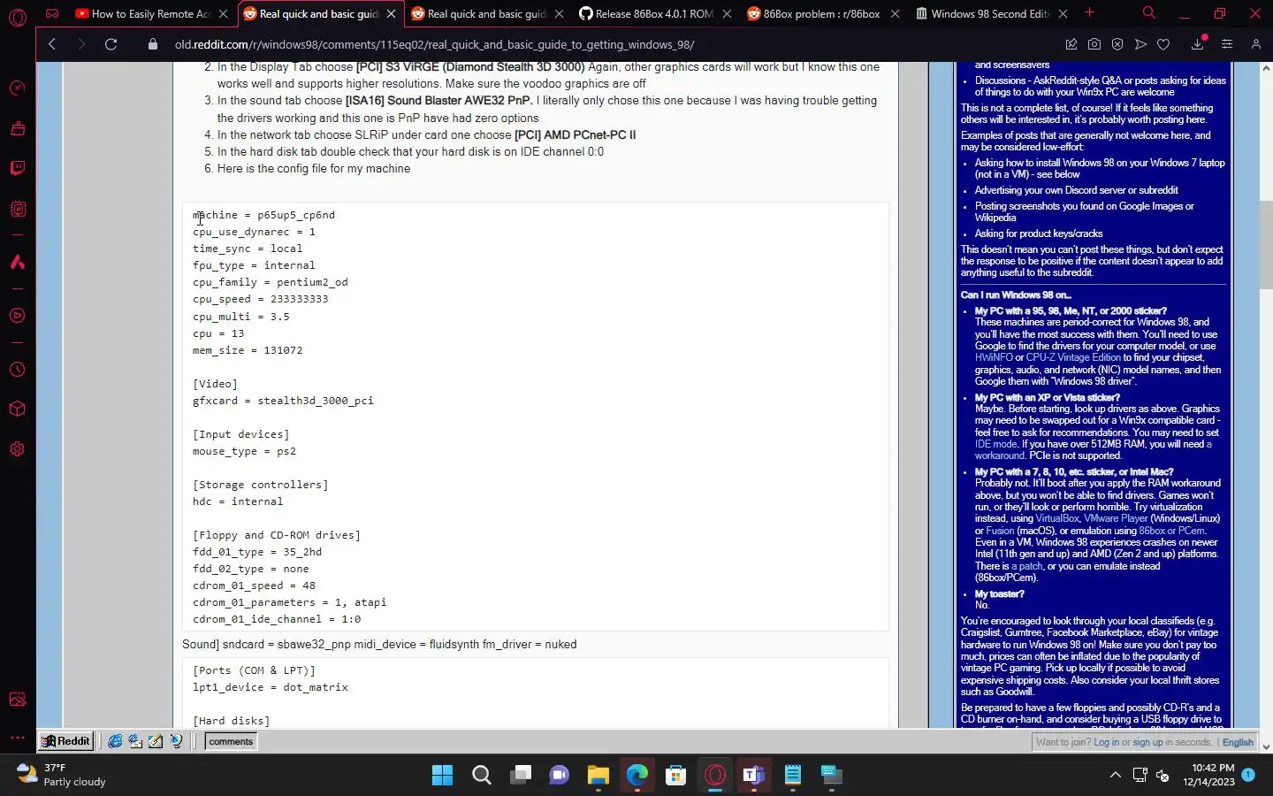Click the 'gfxcard = stealth3d_3000_pci' line

pyautogui.click(x=283, y=401)
